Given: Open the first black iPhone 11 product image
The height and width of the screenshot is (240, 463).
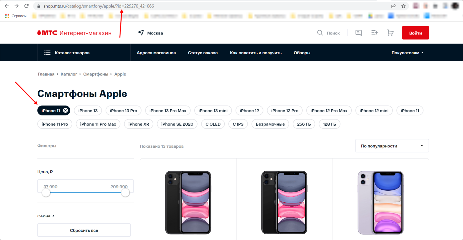Looking at the screenshot, I should point(188,203).
